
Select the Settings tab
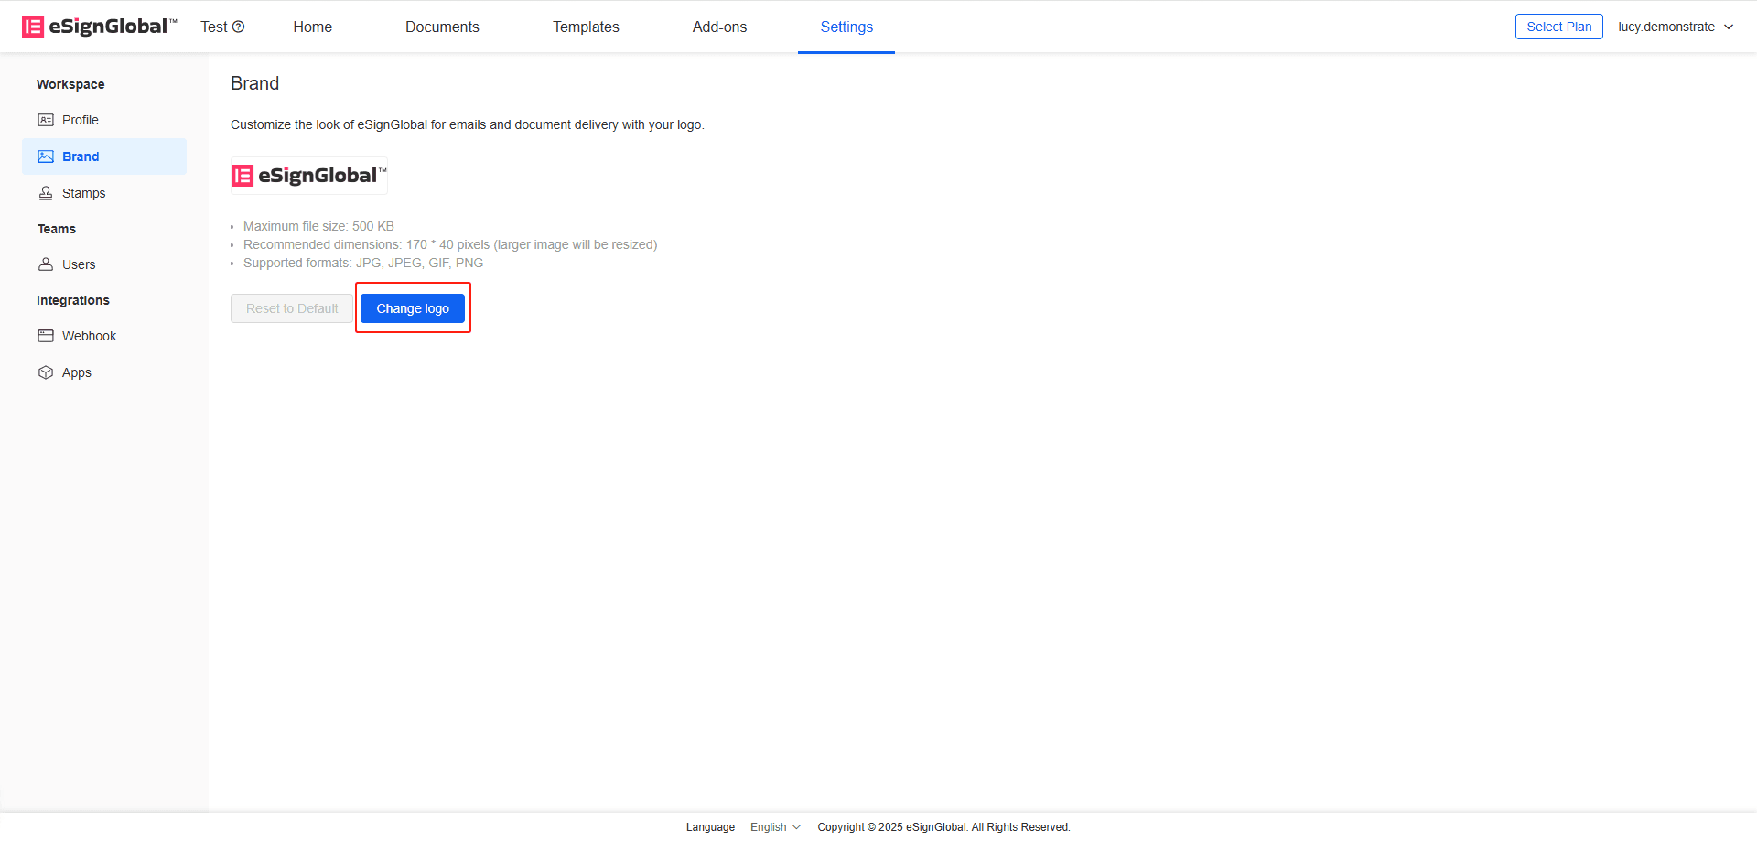click(846, 27)
